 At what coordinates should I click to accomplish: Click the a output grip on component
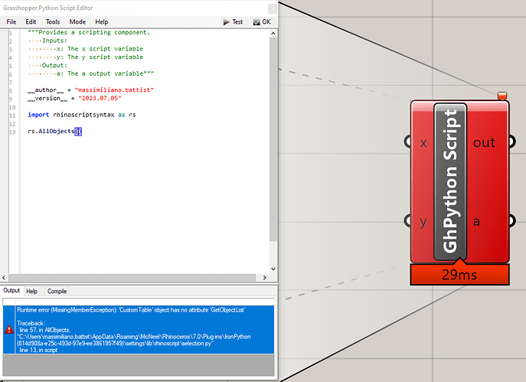pyautogui.click(x=512, y=220)
